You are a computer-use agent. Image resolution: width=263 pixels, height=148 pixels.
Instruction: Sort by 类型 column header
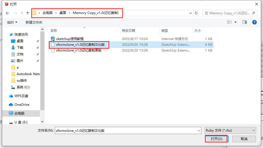[x=165, y=30]
